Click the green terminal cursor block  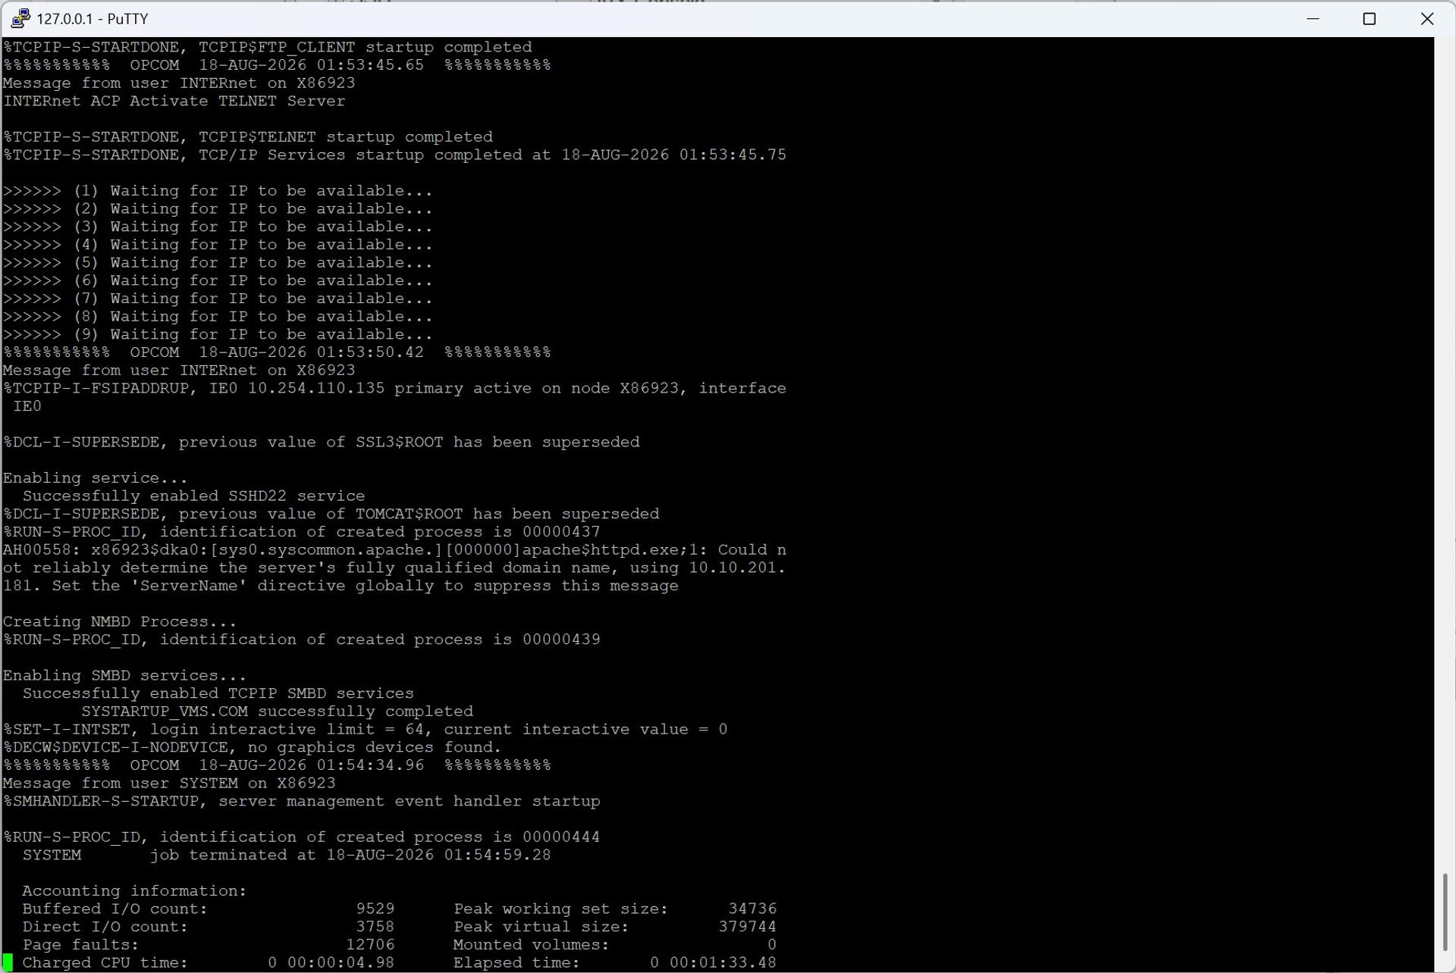coord(8,962)
